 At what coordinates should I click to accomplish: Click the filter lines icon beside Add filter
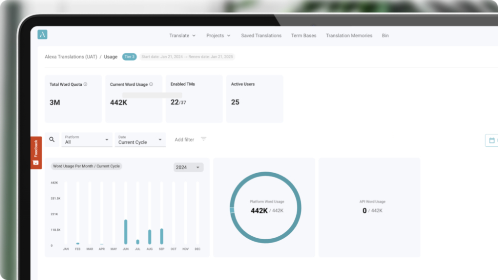[x=203, y=139]
